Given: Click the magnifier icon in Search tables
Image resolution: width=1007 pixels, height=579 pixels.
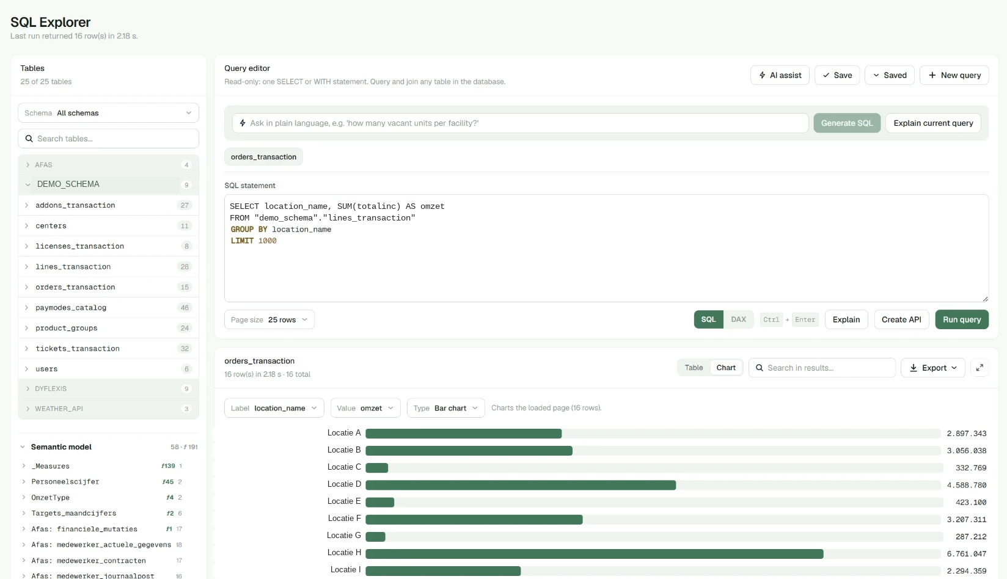Looking at the screenshot, I should click(x=29, y=139).
